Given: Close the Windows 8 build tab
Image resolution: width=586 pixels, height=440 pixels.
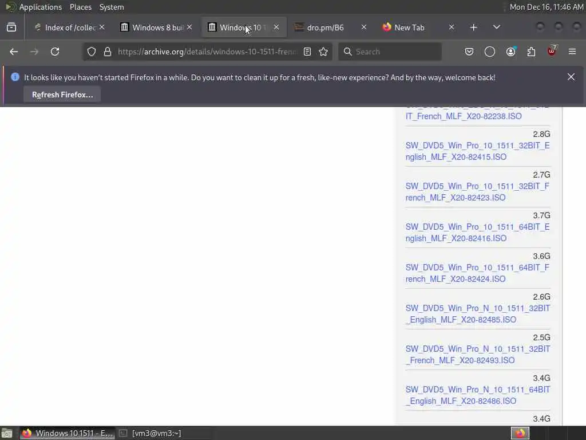Looking at the screenshot, I should coord(189,27).
